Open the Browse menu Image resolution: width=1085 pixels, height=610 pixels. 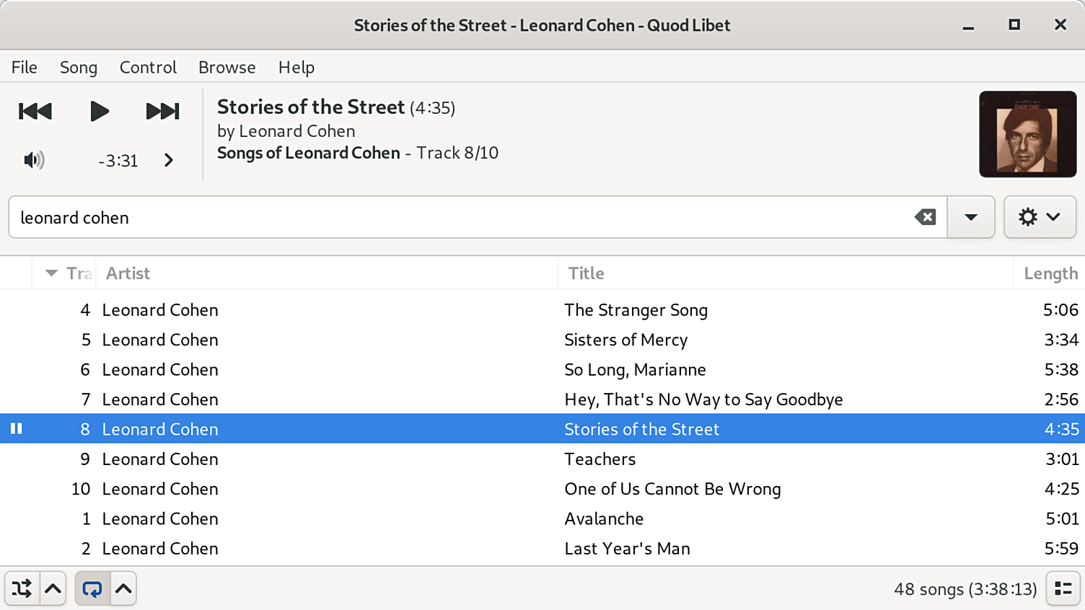click(227, 67)
